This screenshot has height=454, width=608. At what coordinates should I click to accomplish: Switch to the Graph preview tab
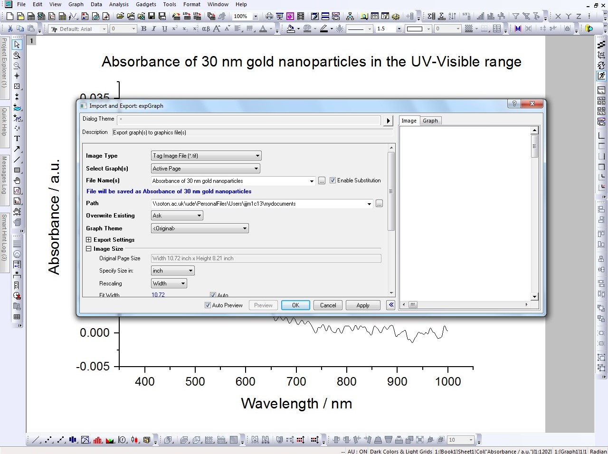pos(430,121)
